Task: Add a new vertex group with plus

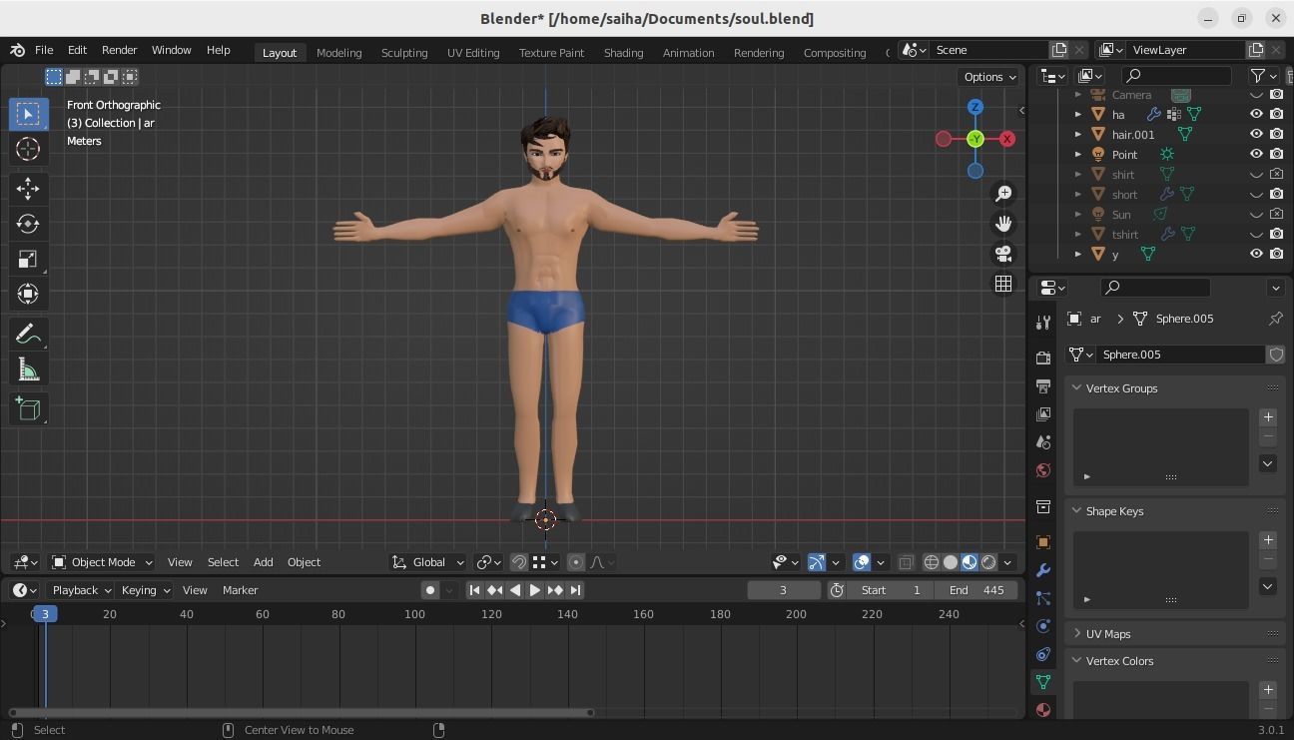Action: (x=1268, y=417)
